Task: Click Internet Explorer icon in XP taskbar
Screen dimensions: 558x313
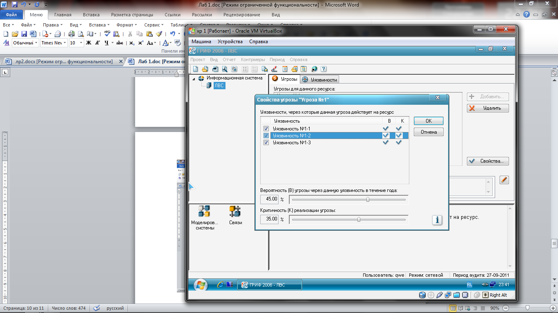Action: (x=220, y=284)
